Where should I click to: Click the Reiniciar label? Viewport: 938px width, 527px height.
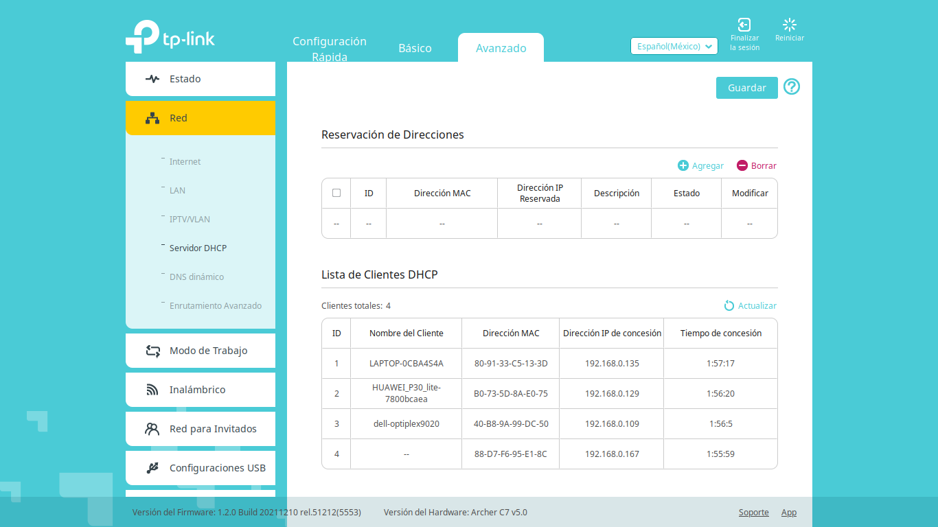click(790, 38)
